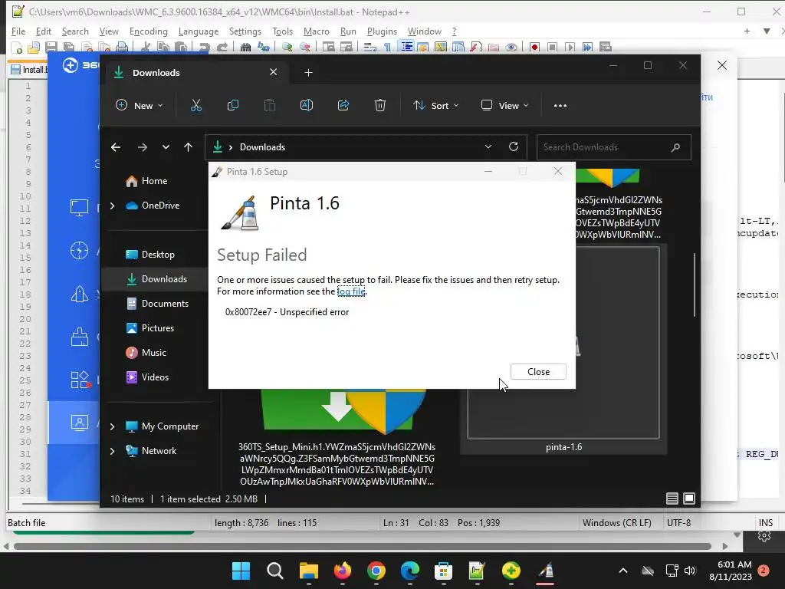The height and width of the screenshot is (589, 785).
Task: Add a new explorer tab
Action: [308, 73]
